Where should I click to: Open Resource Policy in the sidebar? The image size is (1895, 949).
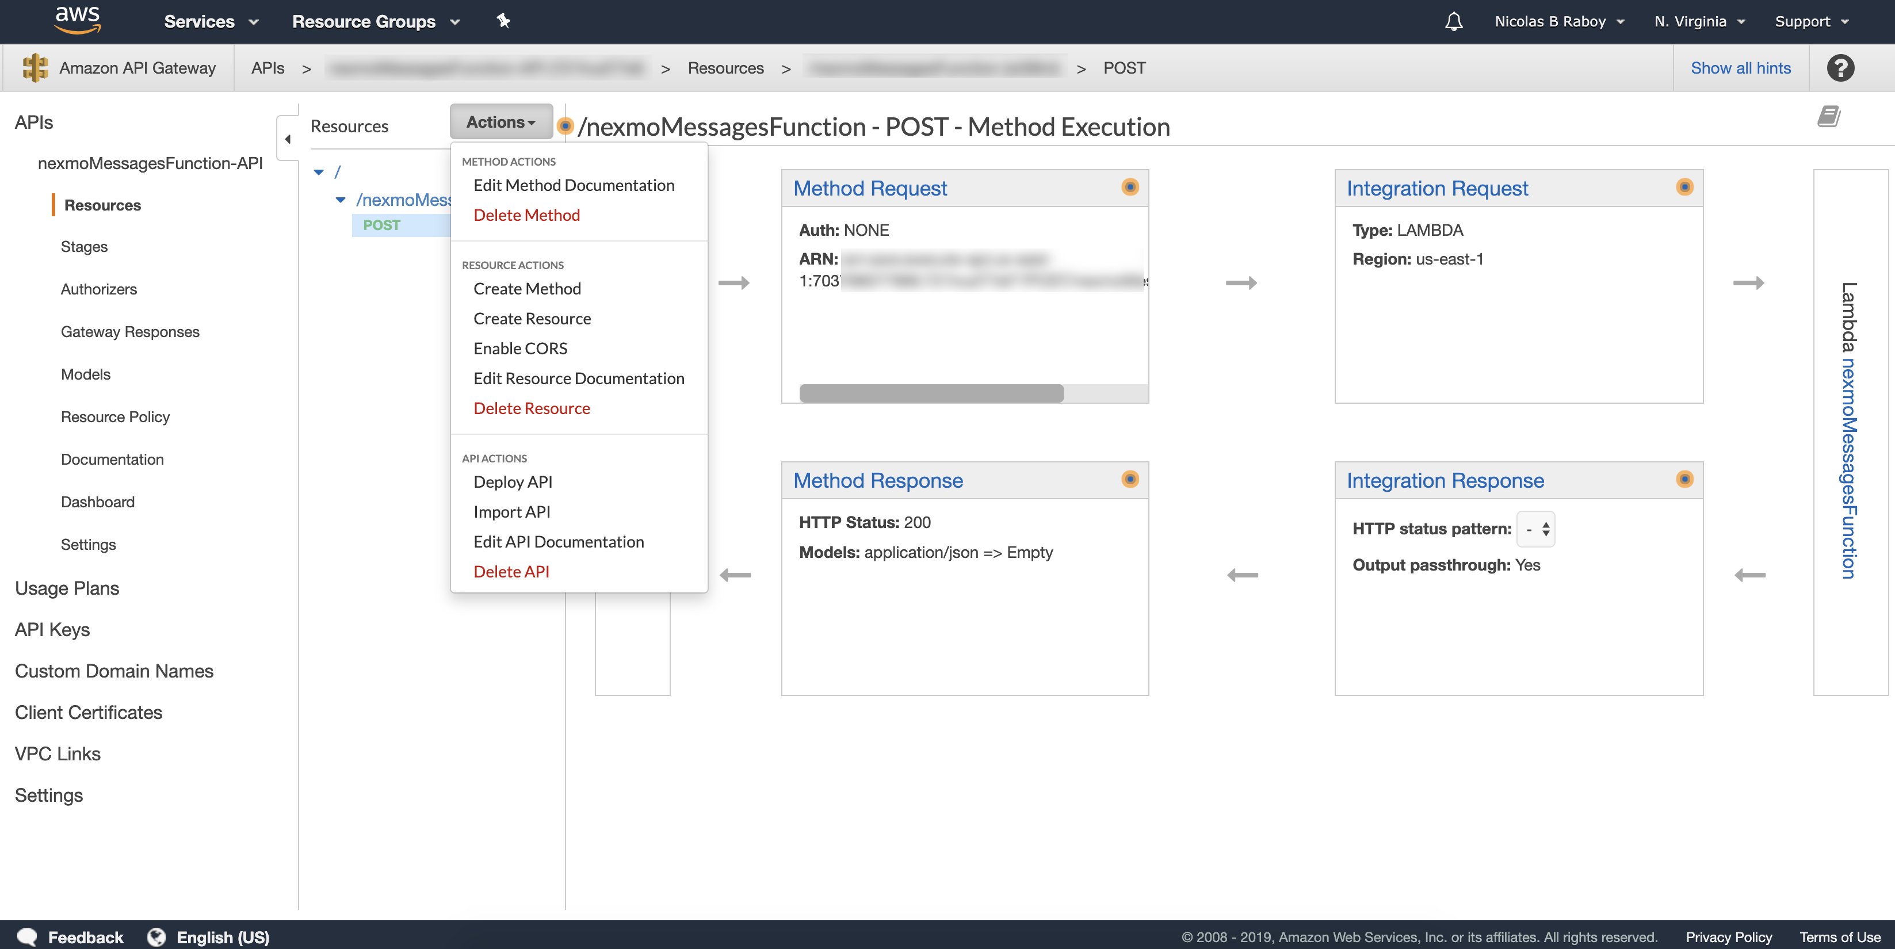(x=116, y=417)
